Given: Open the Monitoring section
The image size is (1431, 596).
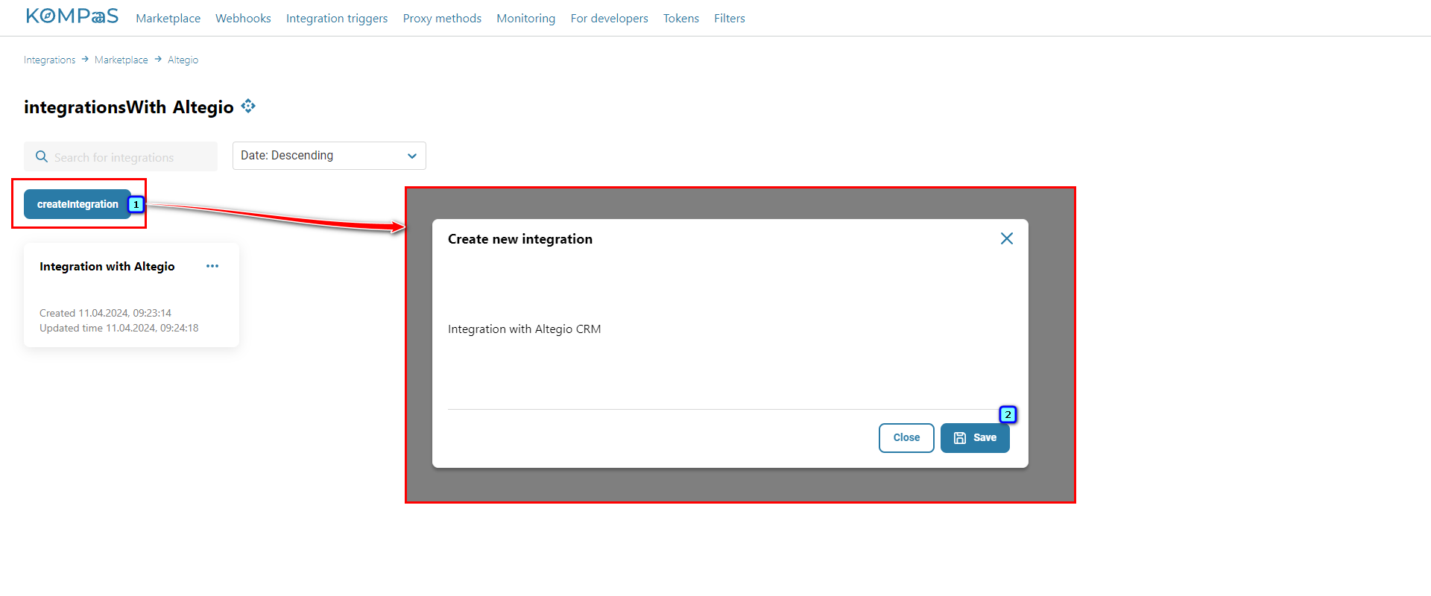Looking at the screenshot, I should tap(526, 19).
